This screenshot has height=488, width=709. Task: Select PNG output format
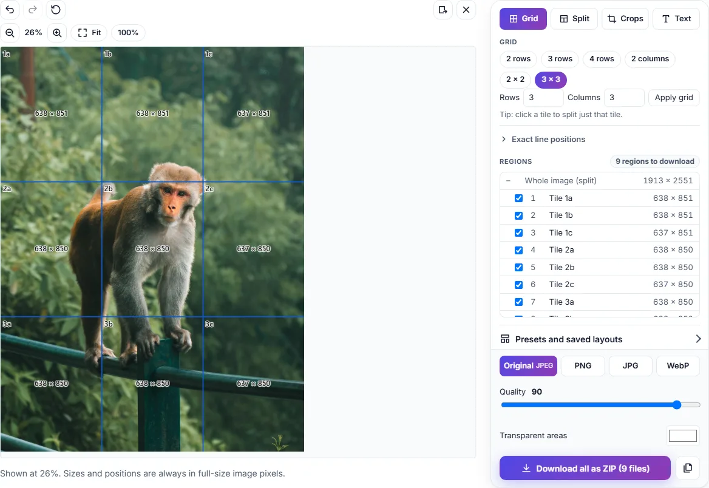click(583, 365)
